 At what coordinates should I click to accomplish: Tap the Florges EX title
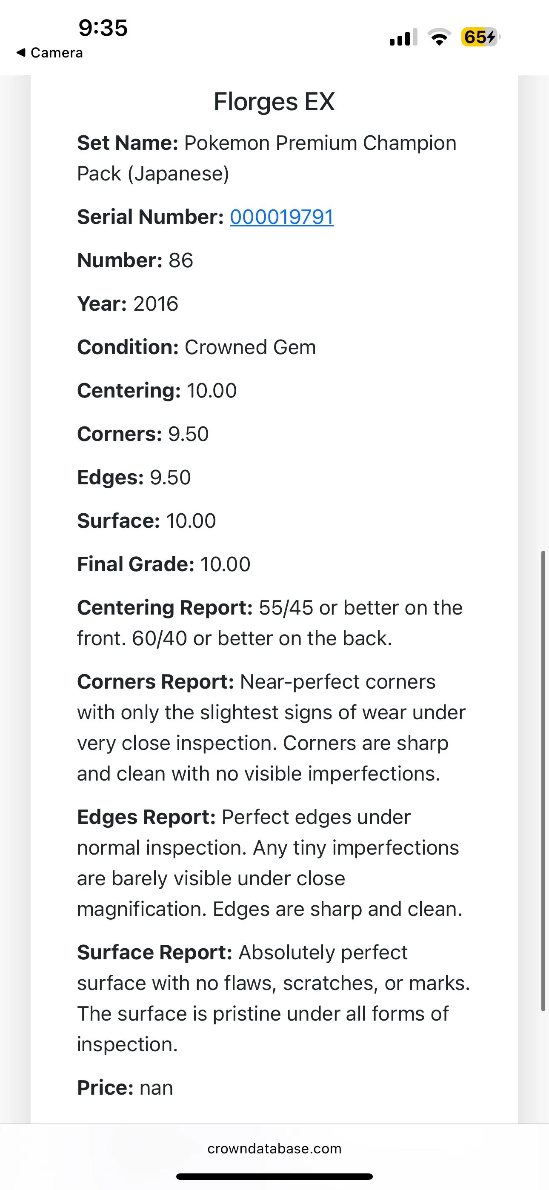(274, 102)
